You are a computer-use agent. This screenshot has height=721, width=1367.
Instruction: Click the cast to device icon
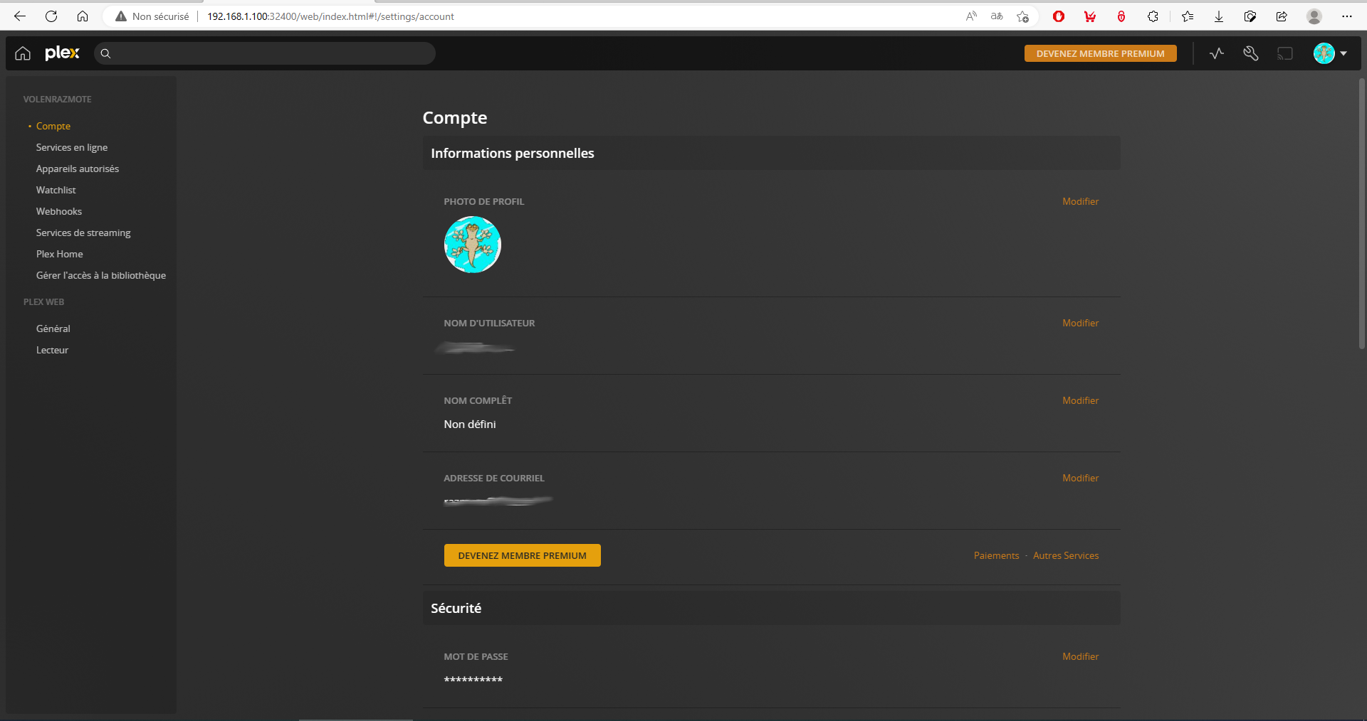1285,53
